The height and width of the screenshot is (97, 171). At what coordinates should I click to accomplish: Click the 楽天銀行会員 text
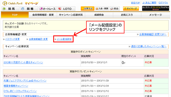coord(12,27)
